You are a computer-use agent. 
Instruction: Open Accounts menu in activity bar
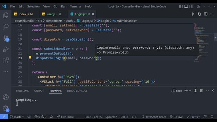coord(6,97)
